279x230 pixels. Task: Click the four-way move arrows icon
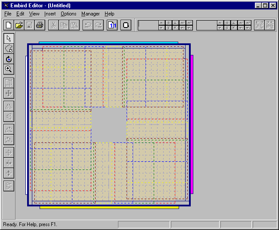9,93
